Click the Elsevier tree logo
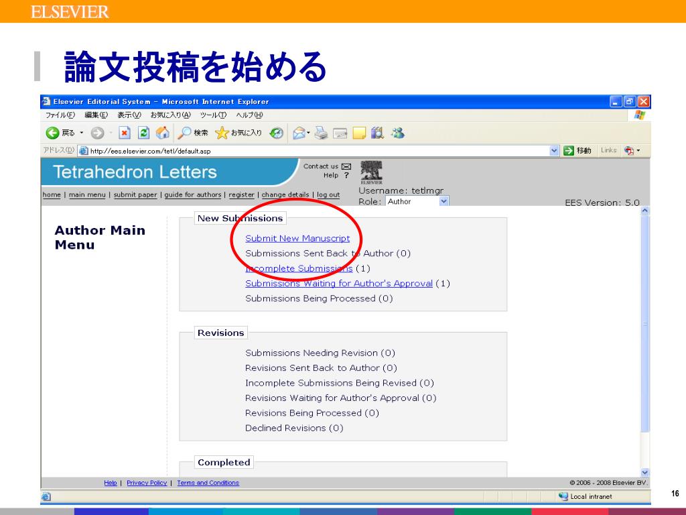The height and width of the screenshot is (515, 686). (x=371, y=172)
